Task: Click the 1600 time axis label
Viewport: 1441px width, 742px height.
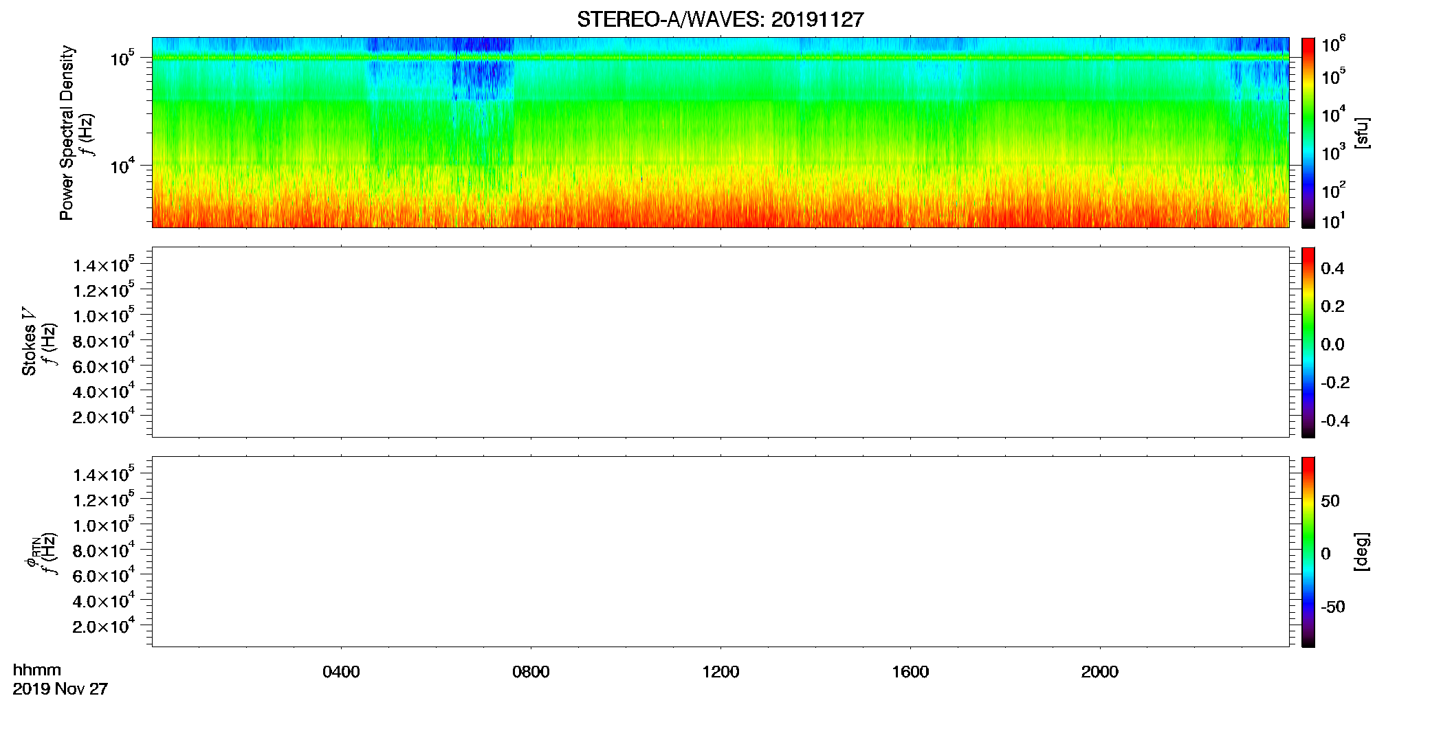Action: point(910,672)
